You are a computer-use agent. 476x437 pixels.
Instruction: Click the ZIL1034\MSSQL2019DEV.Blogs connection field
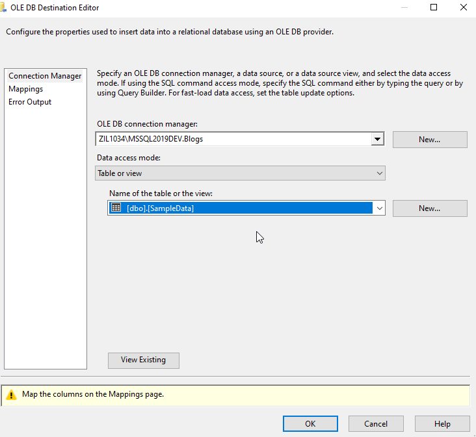click(233, 139)
